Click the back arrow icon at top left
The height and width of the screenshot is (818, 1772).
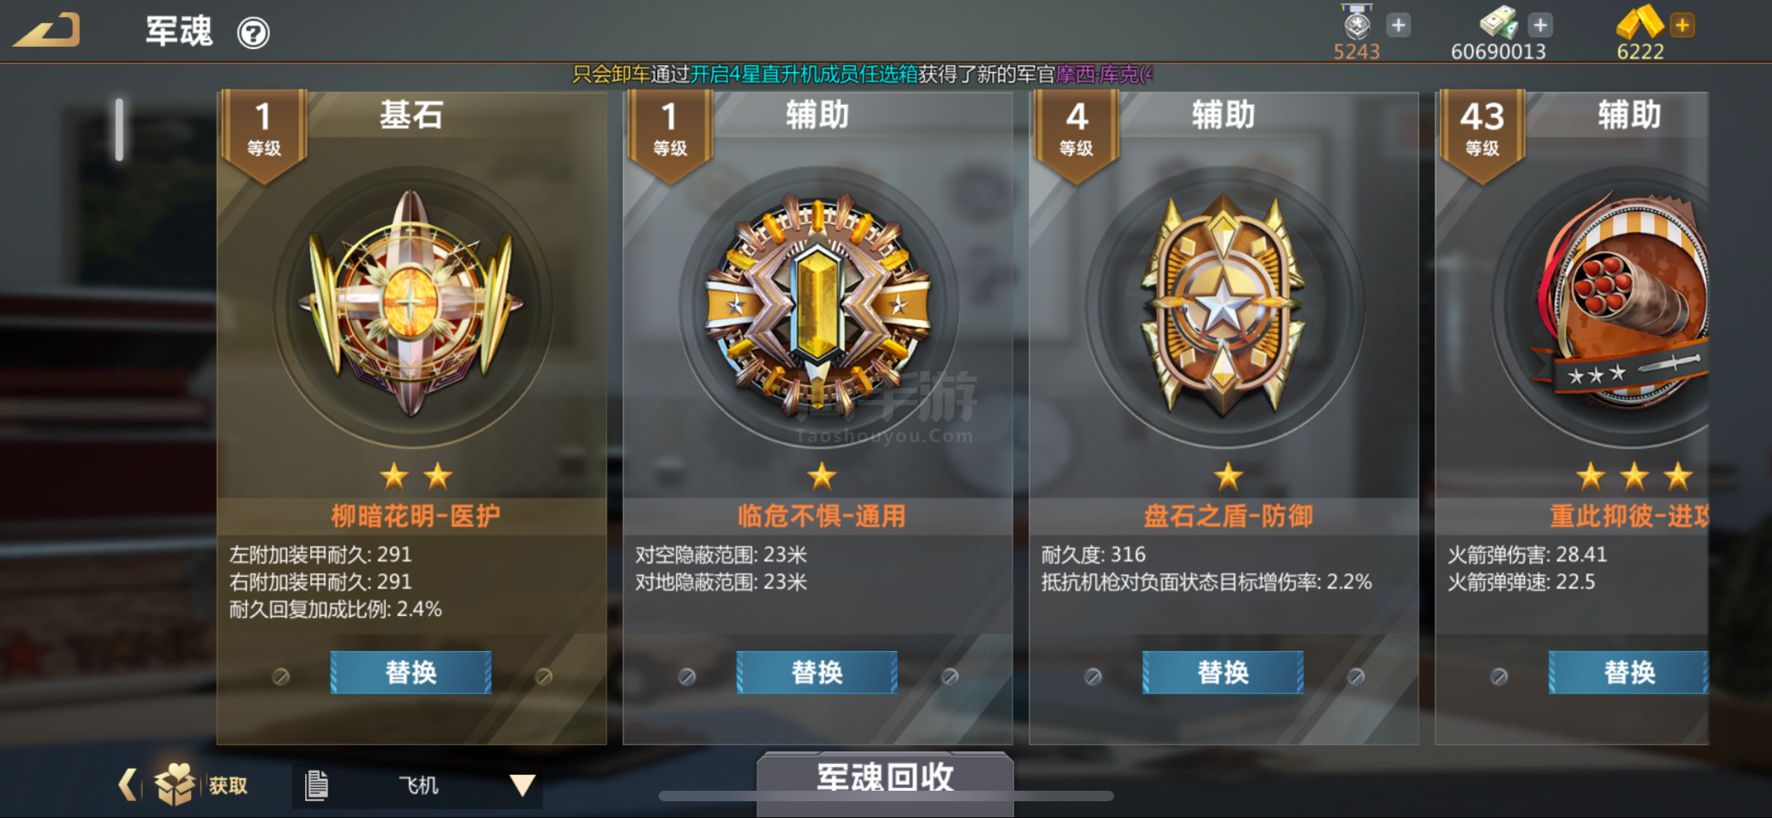(x=47, y=30)
